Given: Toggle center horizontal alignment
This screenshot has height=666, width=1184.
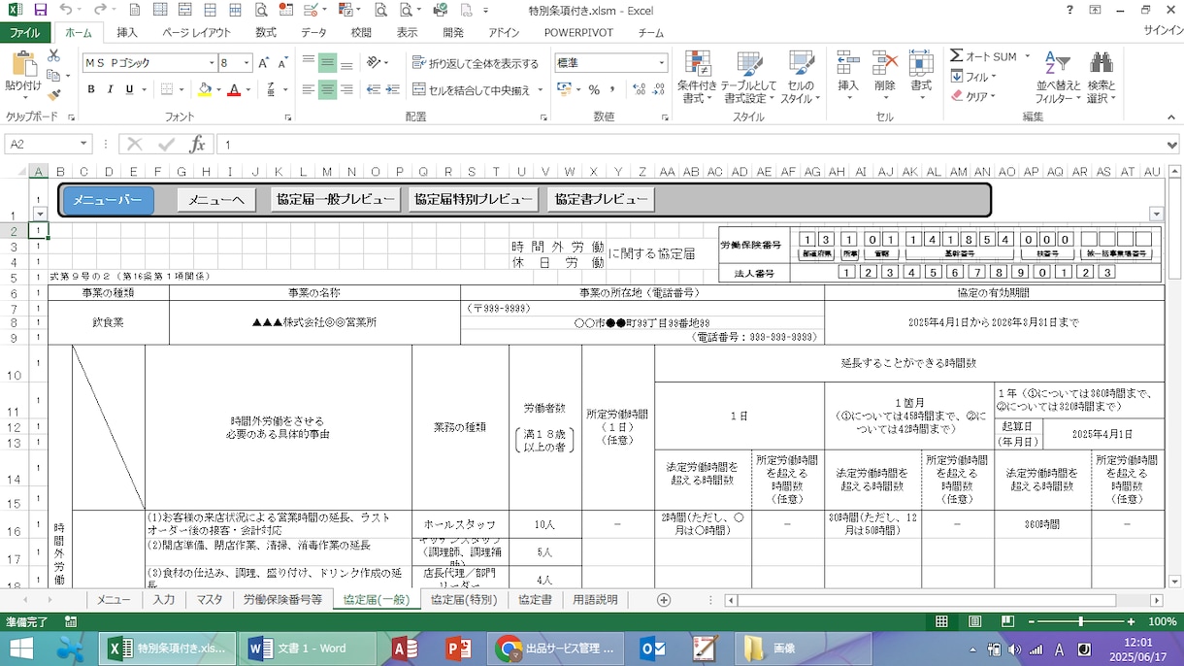Looking at the screenshot, I should [x=328, y=90].
